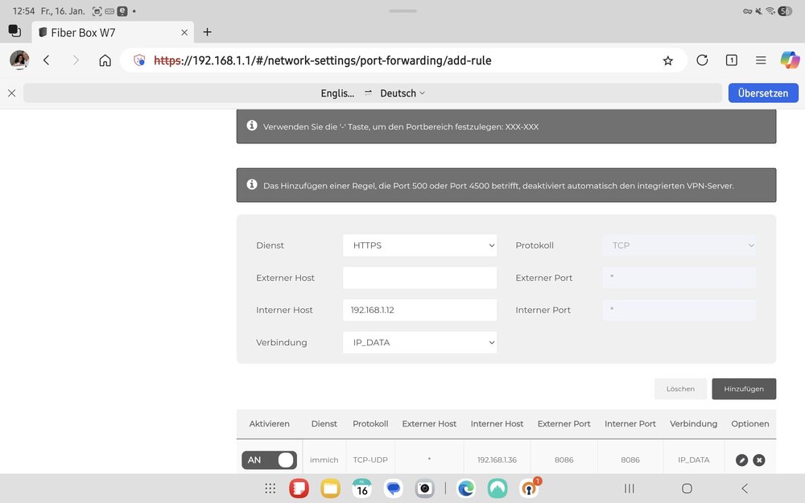Screen dimensions: 805x503
Task: Launch the Copilot assistant
Action: [790, 60]
